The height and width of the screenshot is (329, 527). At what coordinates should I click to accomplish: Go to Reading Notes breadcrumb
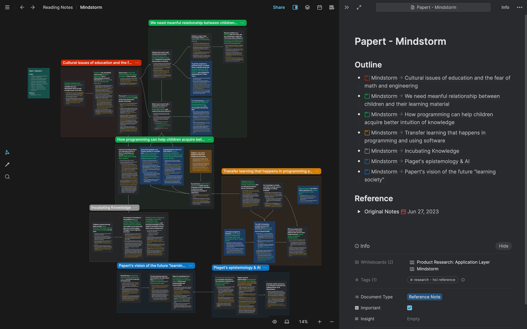[x=58, y=7]
